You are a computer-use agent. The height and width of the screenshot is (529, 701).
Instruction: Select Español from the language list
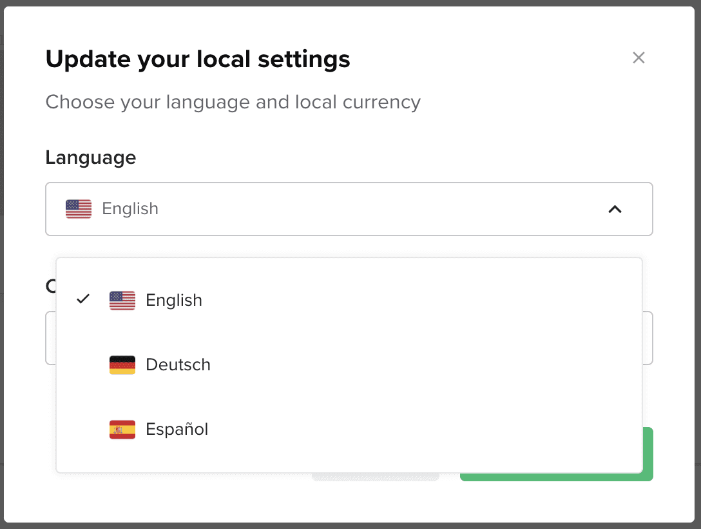point(177,429)
